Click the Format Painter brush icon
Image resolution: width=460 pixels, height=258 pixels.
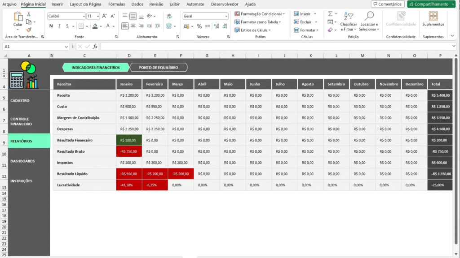29,30
